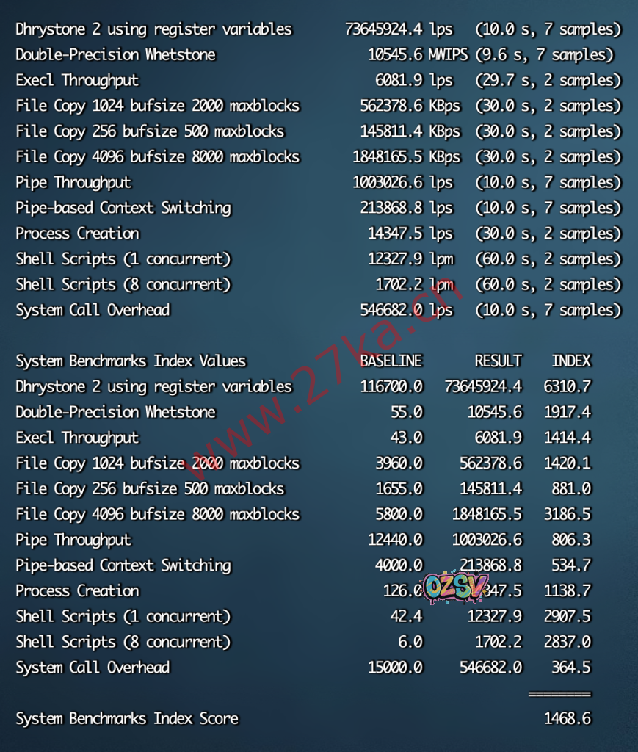Click the 1848165.5 KBps file copy result

point(406,156)
